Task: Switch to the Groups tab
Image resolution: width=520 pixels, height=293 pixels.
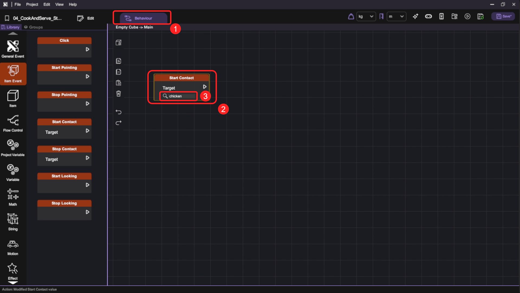Action: 34,27
